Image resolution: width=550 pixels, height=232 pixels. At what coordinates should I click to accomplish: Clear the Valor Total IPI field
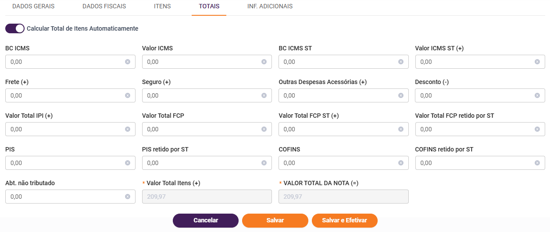(x=128, y=129)
